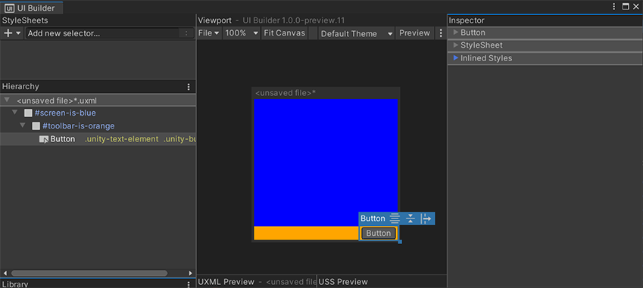Viewport: 643px width, 288px height.
Task: Click the horizontal anchor arrow icon
Action: coord(426,218)
